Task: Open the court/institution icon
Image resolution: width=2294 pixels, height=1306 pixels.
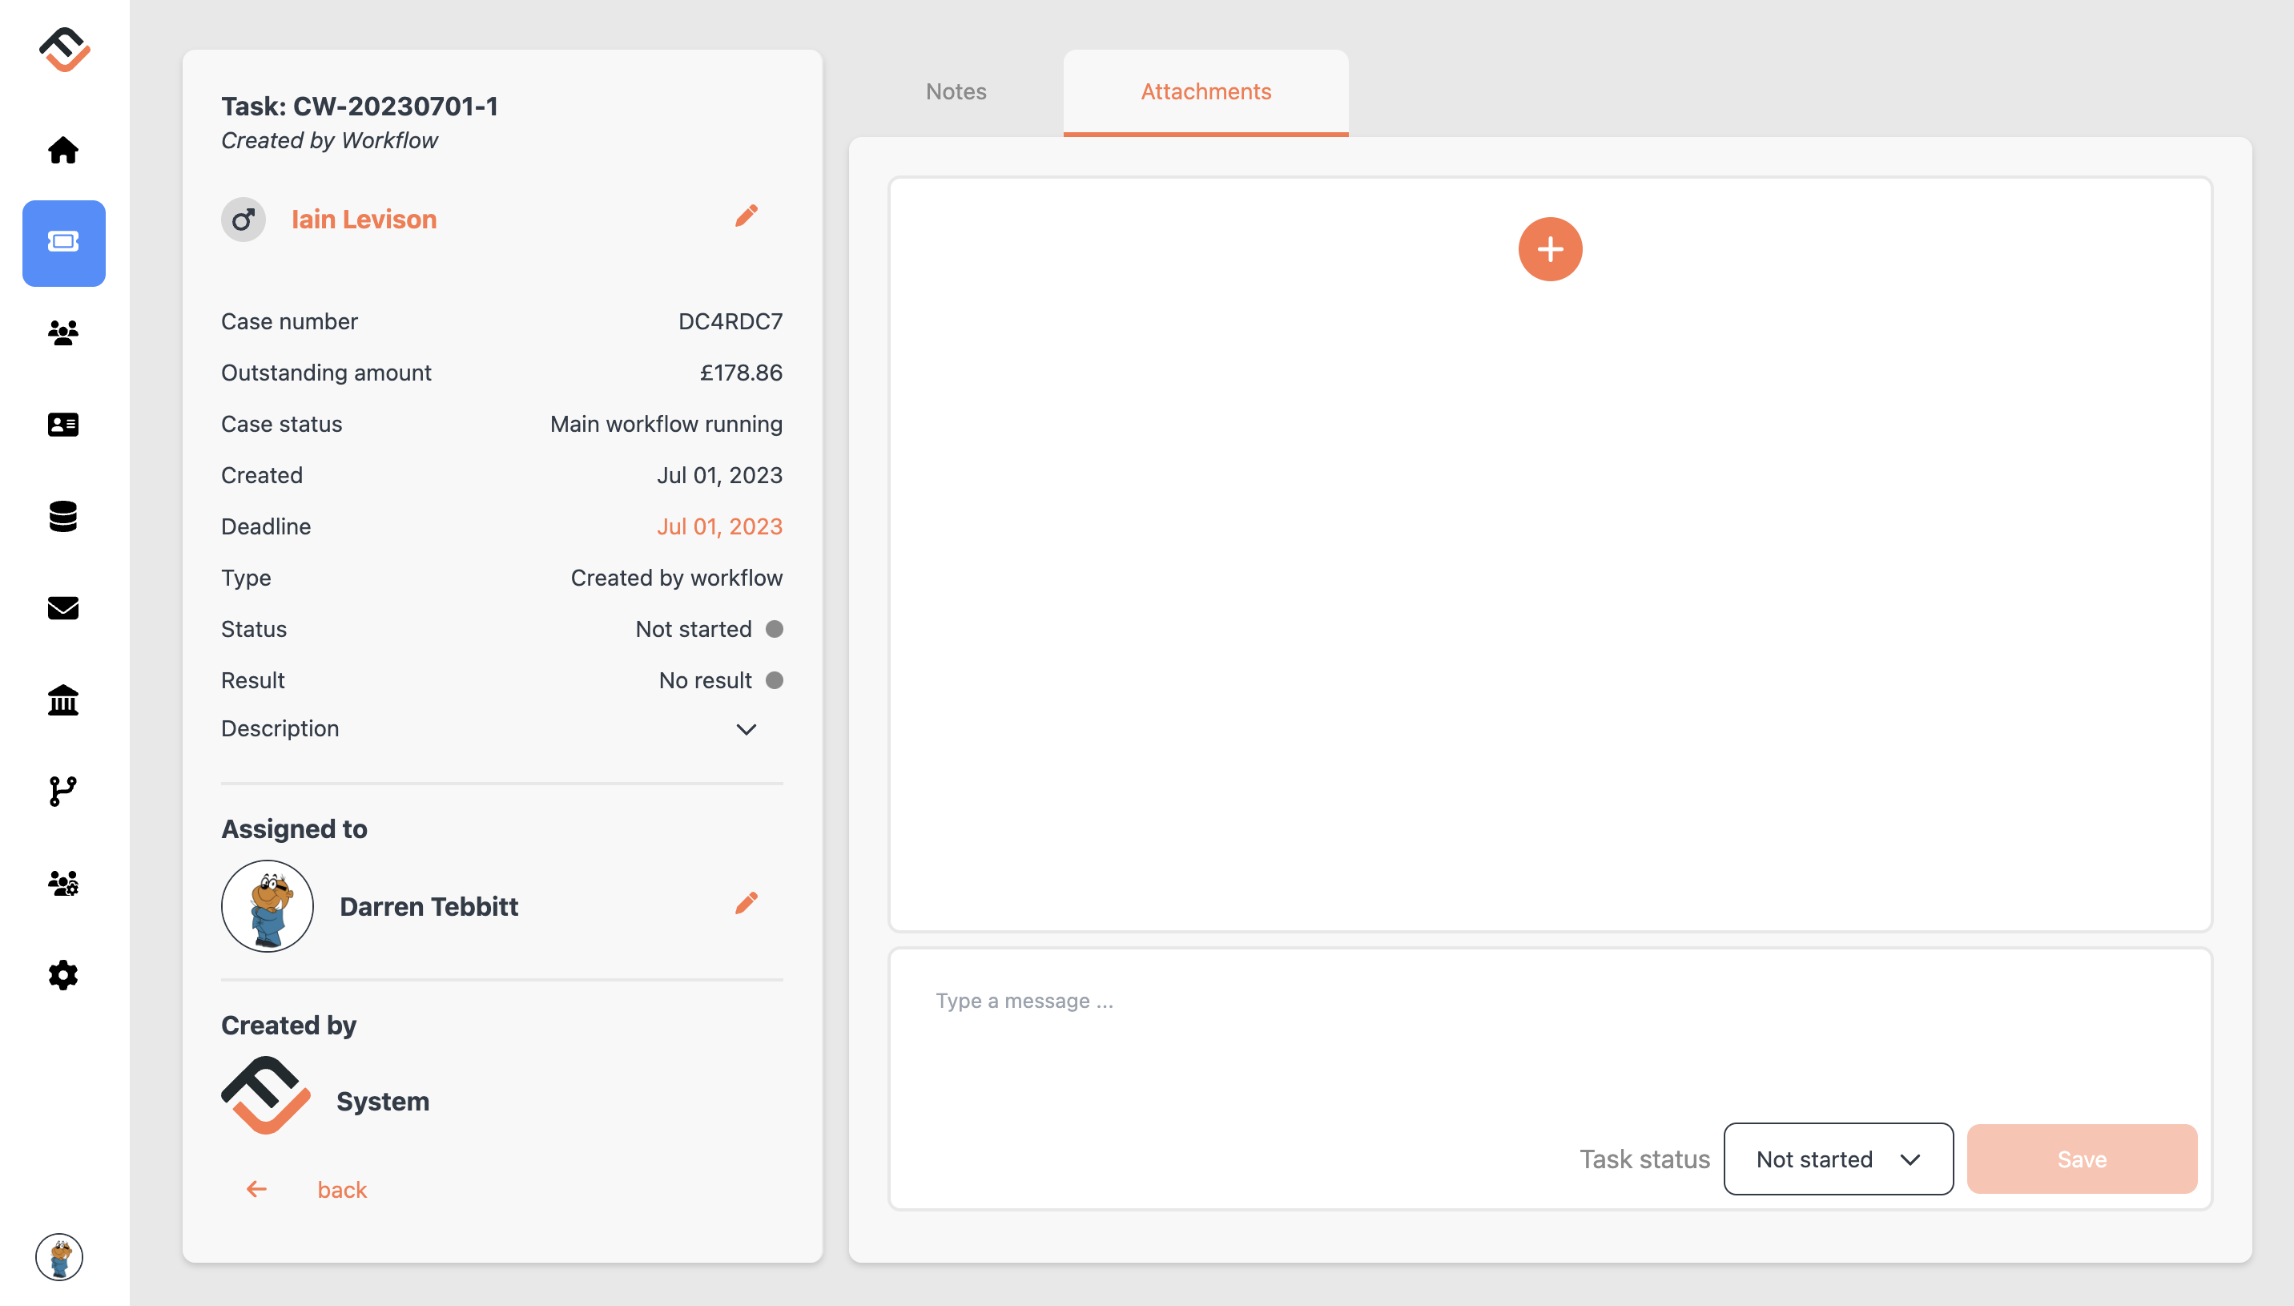Action: click(x=63, y=699)
